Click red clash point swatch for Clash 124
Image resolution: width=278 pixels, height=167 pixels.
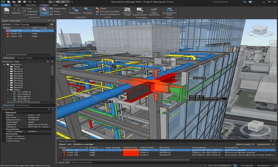(131, 150)
